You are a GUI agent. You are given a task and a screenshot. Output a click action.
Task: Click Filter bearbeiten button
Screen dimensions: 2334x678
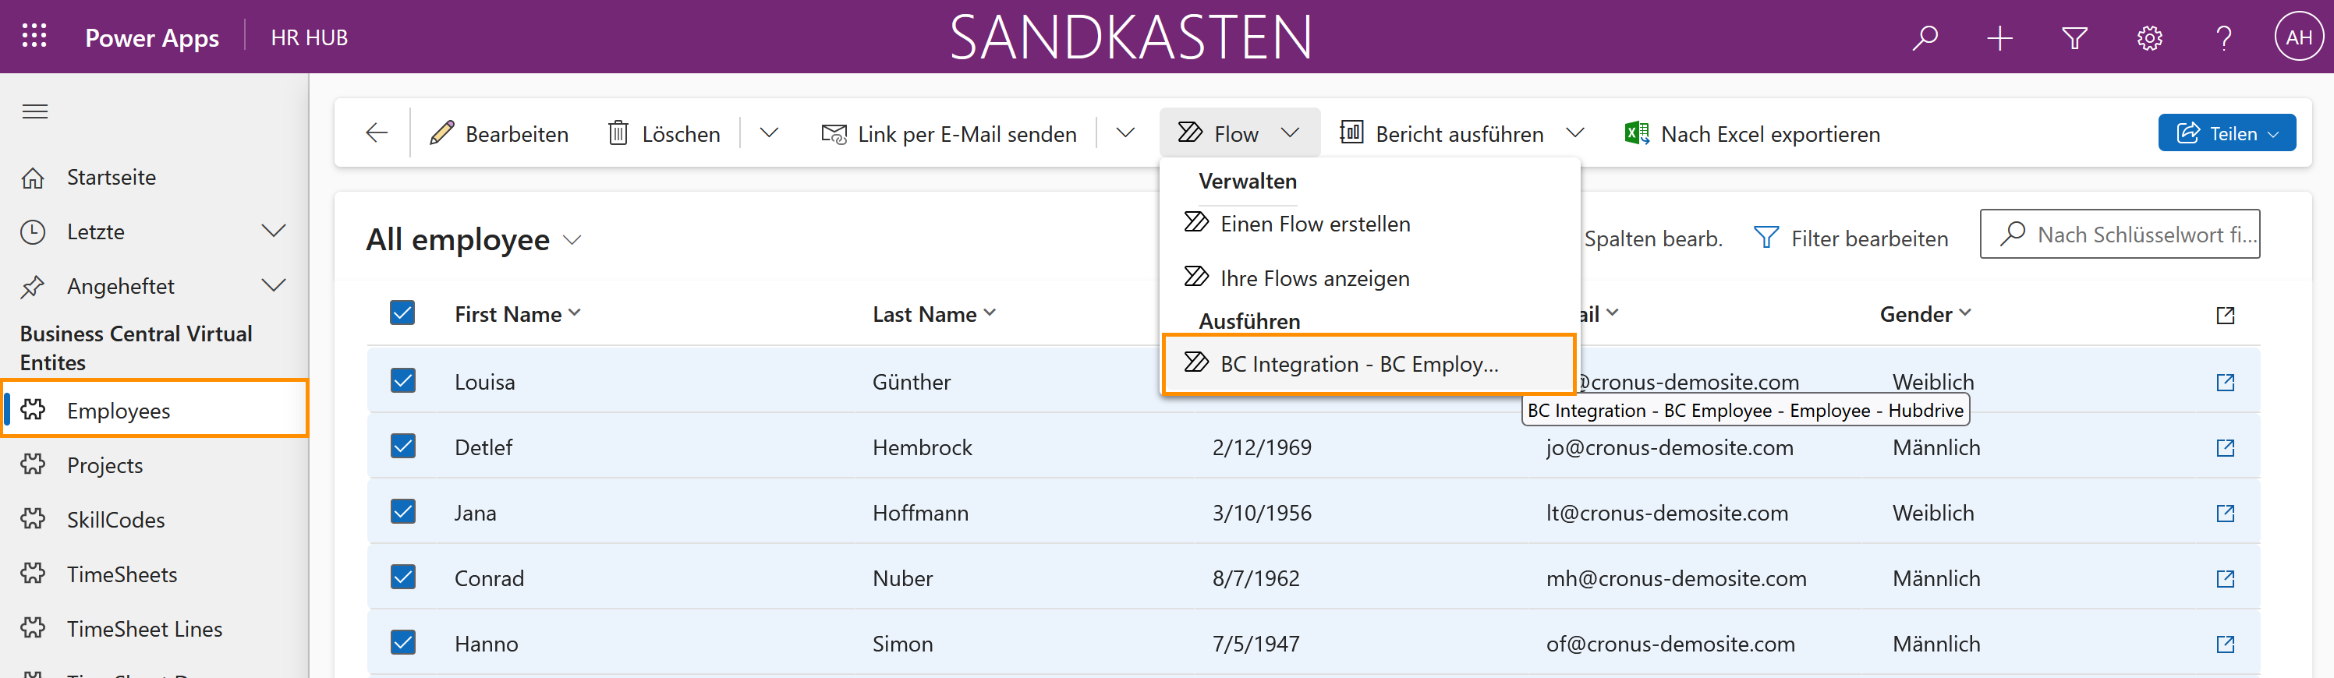(1851, 238)
